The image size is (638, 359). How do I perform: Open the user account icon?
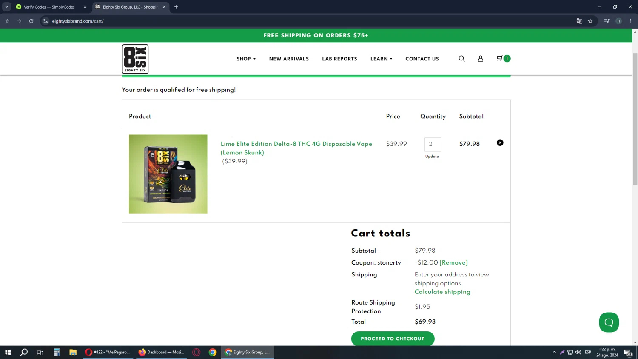tap(481, 59)
